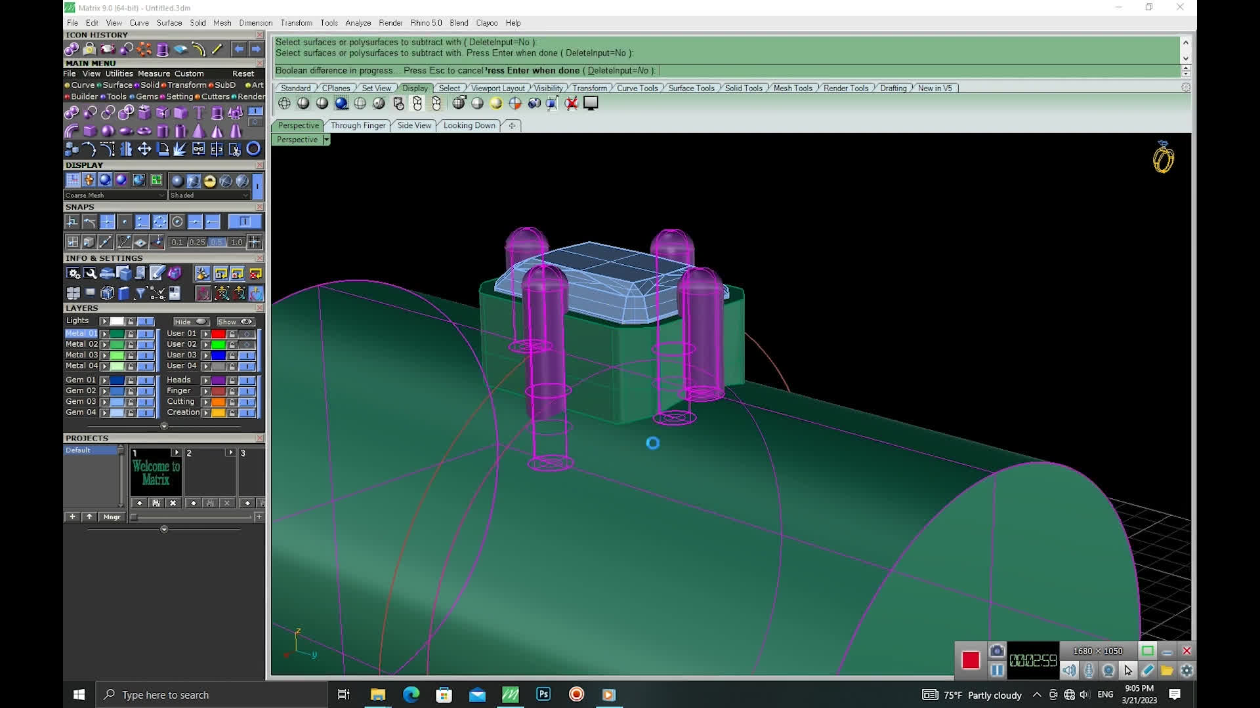Toggle lock on Gem 01 layer
Screen dimensions: 1260x708
131,380
